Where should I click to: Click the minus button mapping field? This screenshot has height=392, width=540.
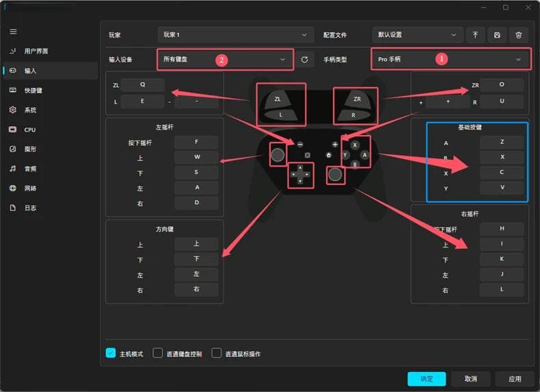click(x=196, y=101)
